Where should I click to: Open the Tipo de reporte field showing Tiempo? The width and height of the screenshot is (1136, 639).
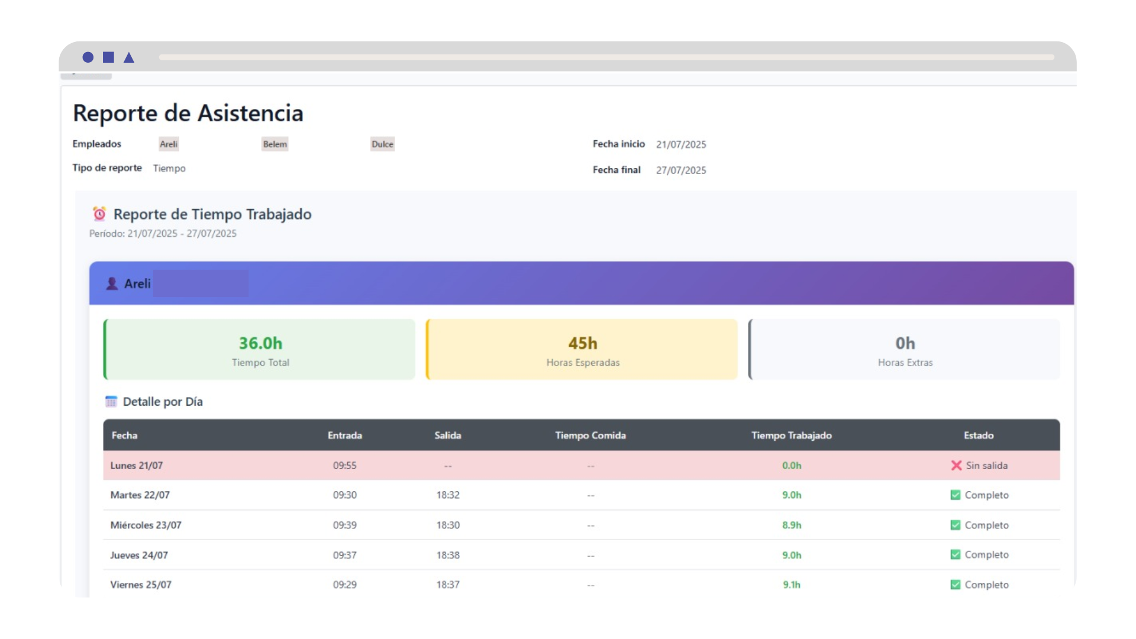(169, 169)
